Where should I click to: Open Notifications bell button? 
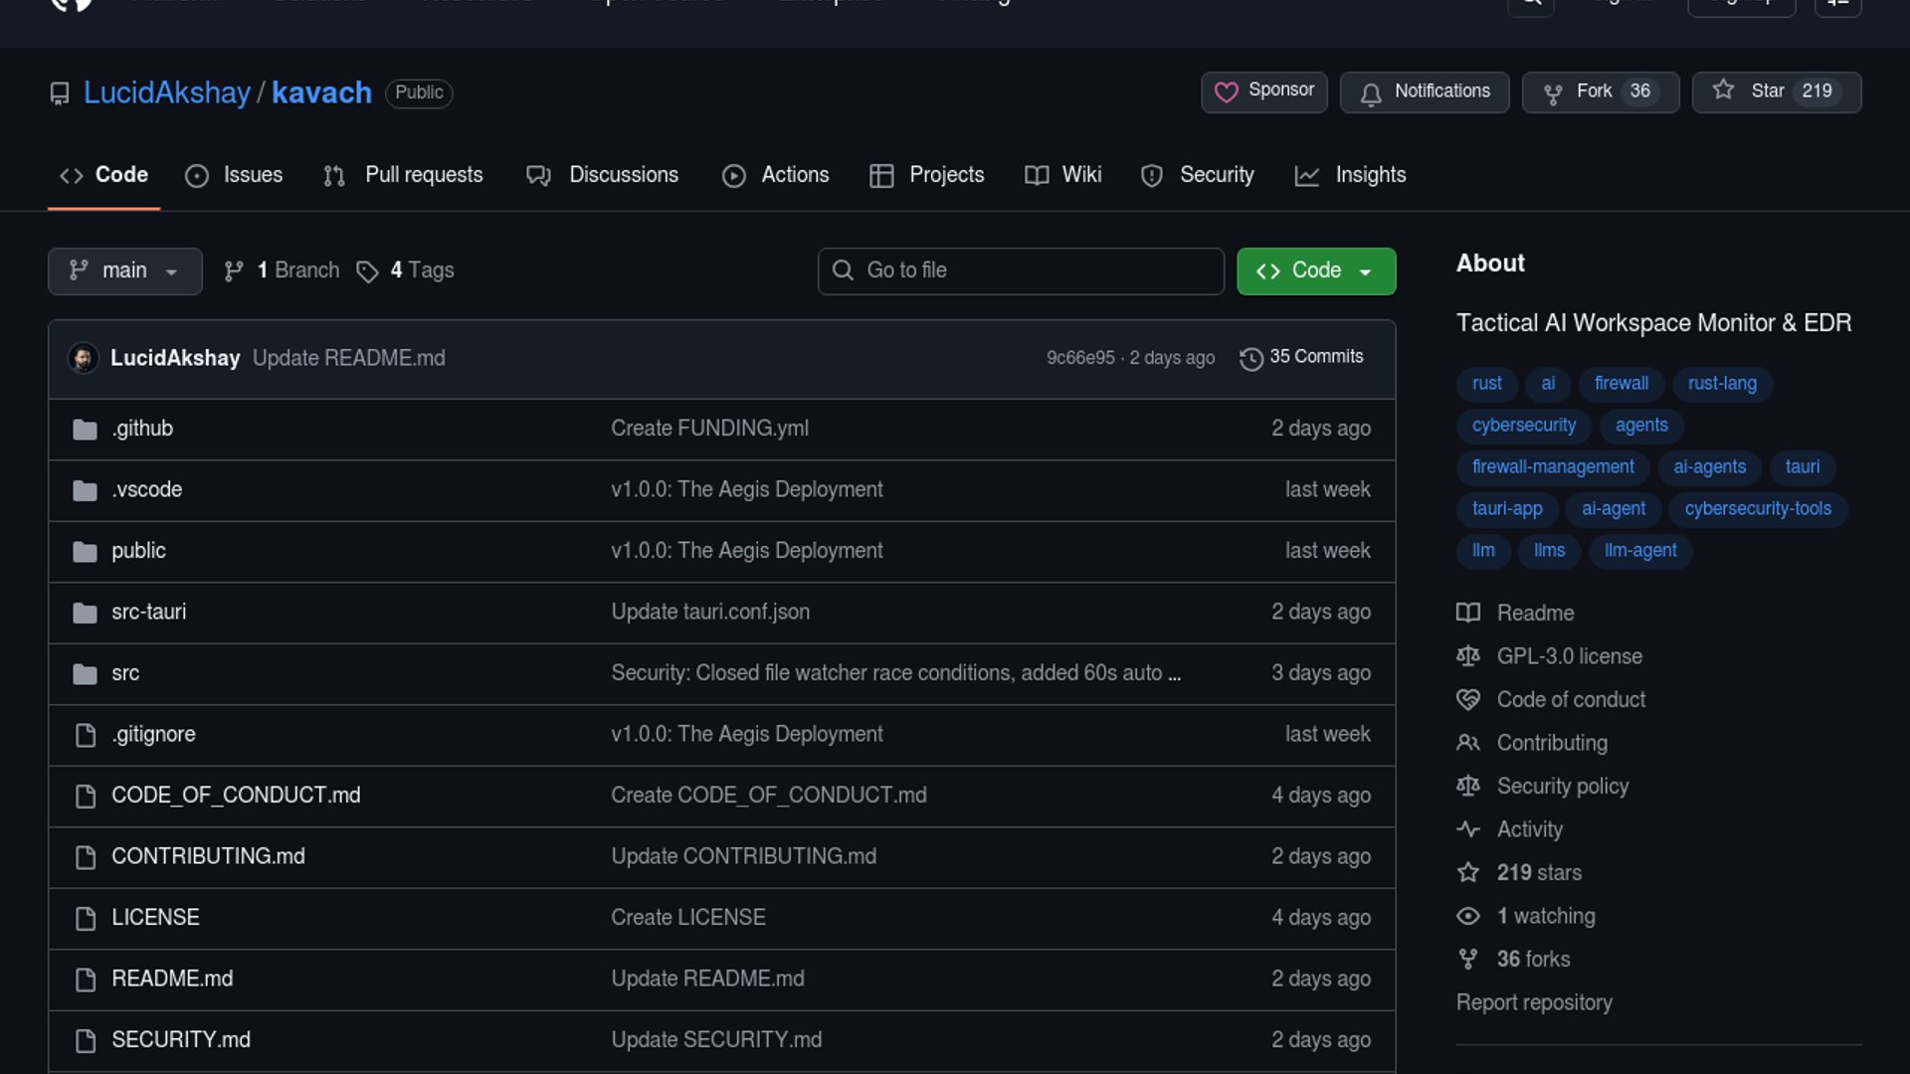click(1424, 91)
